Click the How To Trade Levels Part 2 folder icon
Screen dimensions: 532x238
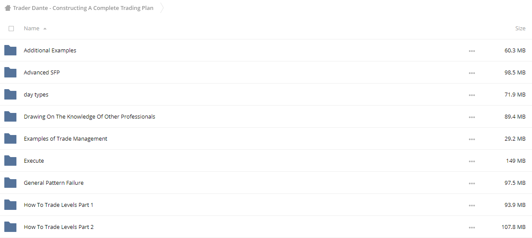10,227
